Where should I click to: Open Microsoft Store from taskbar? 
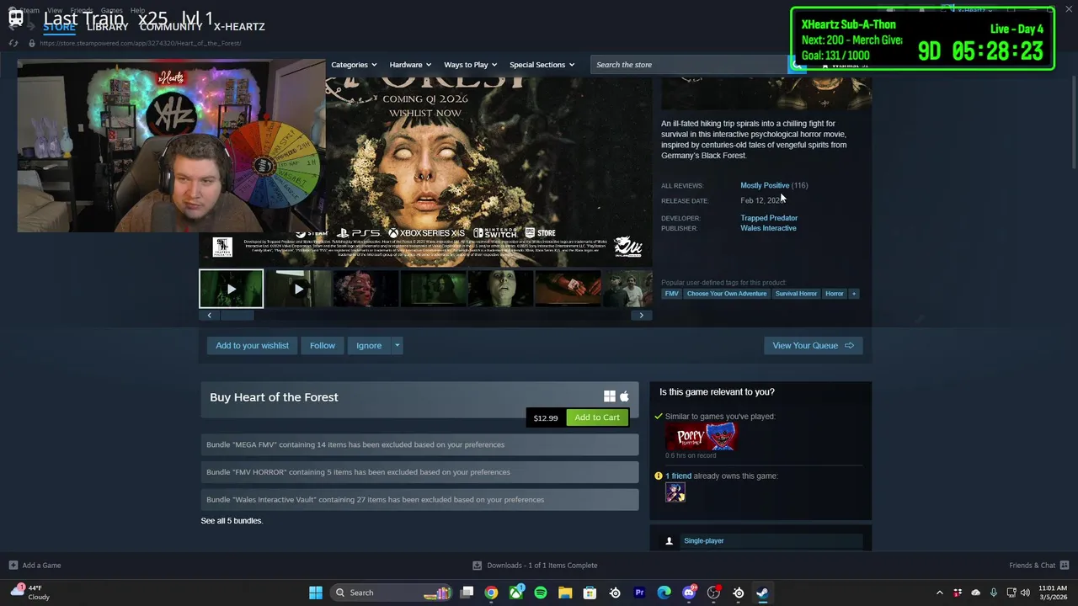pos(590,593)
